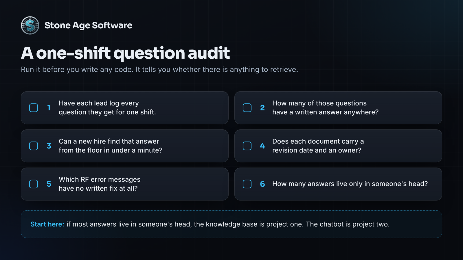The height and width of the screenshot is (260, 463).
Task: Click the number 6 on the sixth card
Action: coord(262,184)
